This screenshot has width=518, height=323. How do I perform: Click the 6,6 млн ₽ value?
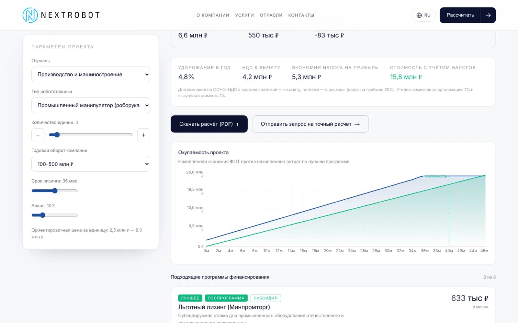click(193, 35)
